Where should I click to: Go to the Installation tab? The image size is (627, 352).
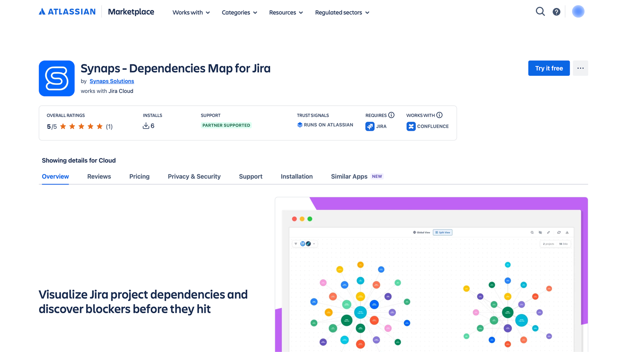(297, 176)
